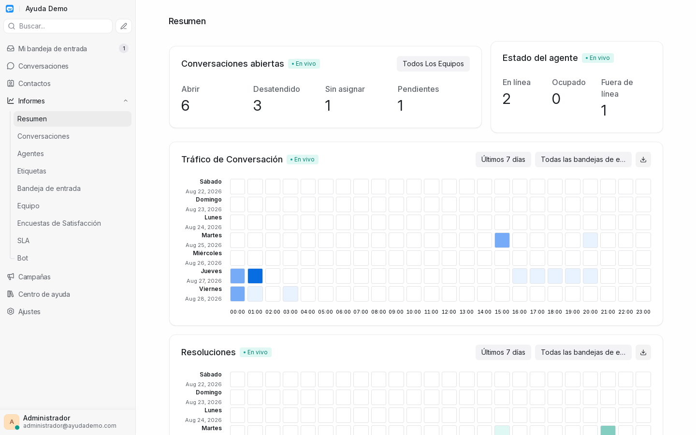Click the Informes label in the sidebar
Screen dimensions: 696x435
tap(31, 101)
